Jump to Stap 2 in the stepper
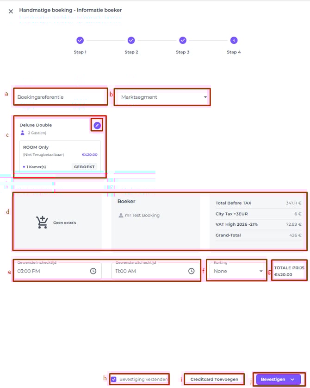 click(x=131, y=40)
